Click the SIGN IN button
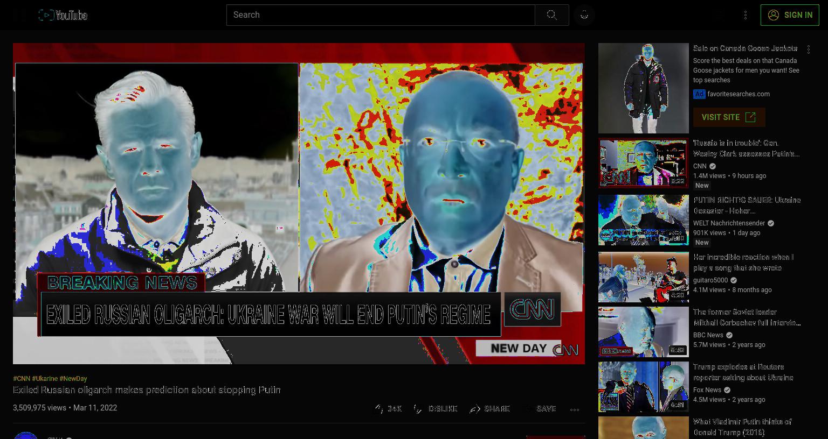 pyautogui.click(x=790, y=15)
